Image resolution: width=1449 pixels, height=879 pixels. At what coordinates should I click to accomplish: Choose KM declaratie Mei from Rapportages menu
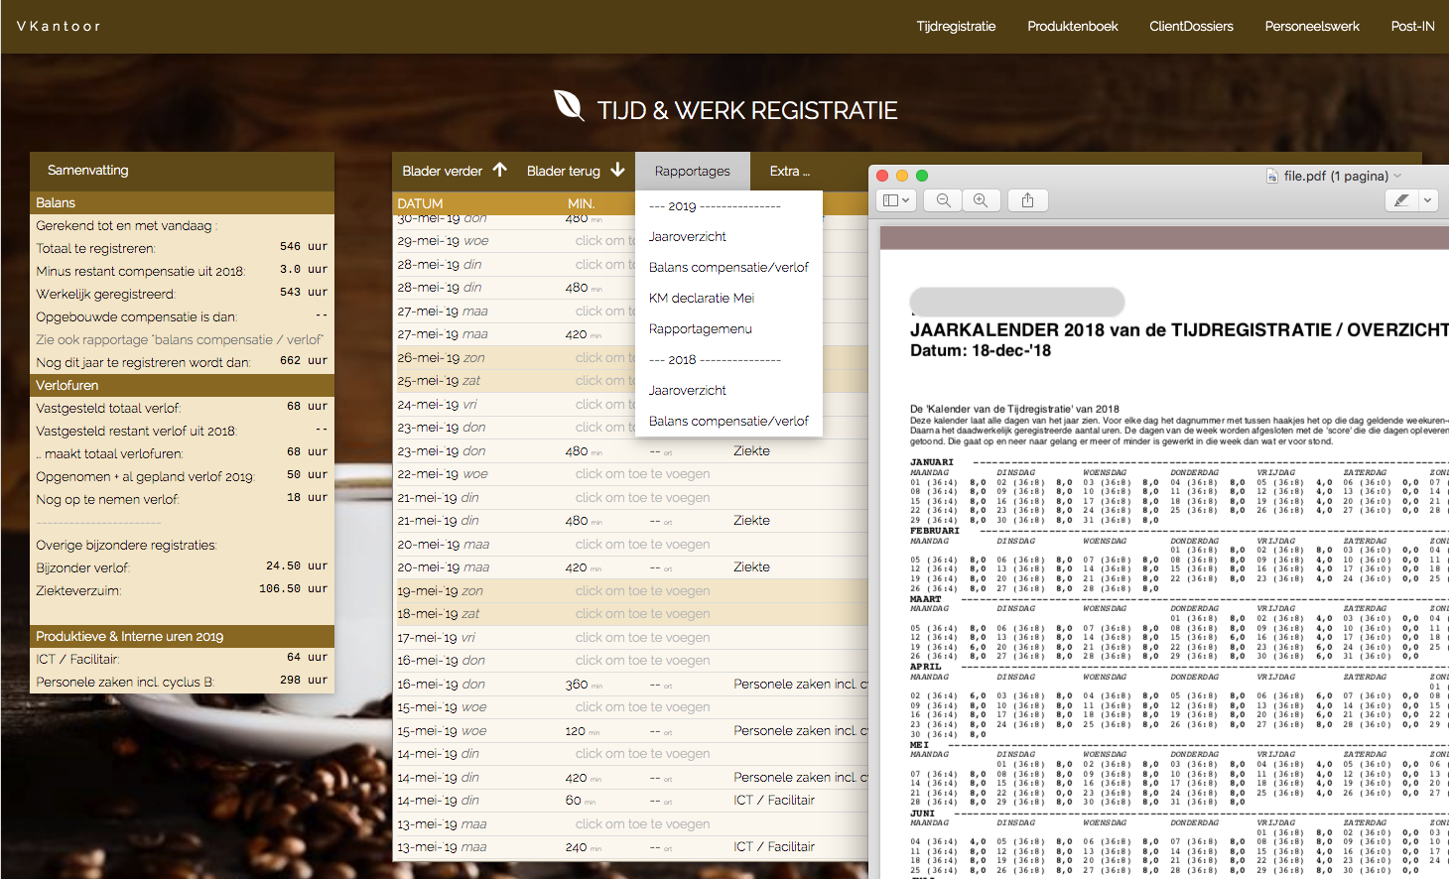click(701, 298)
